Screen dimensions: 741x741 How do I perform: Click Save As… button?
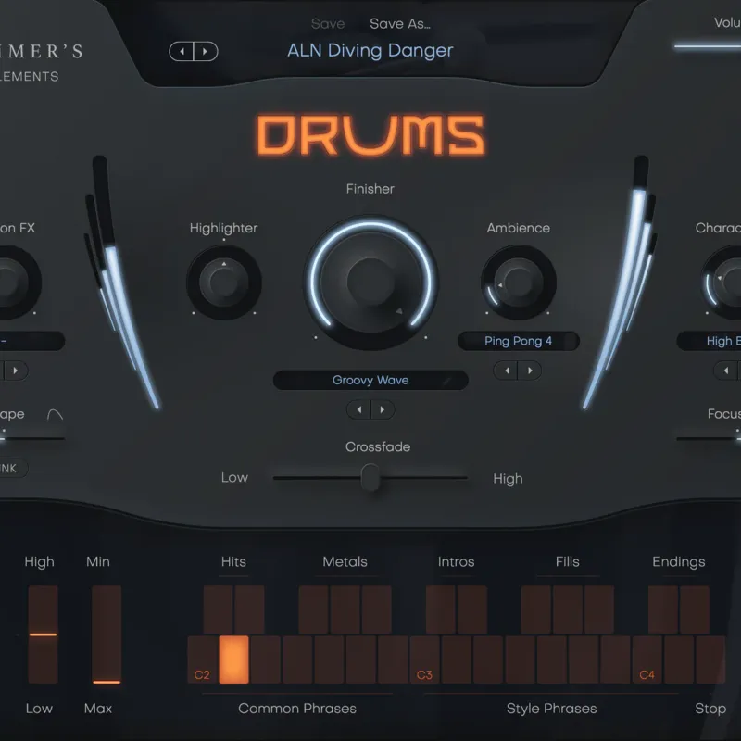click(x=400, y=24)
